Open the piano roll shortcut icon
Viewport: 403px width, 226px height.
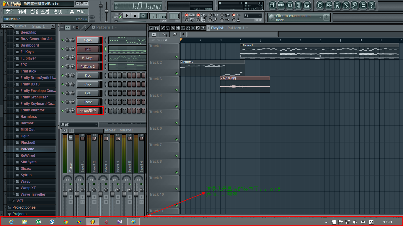point(290,5)
